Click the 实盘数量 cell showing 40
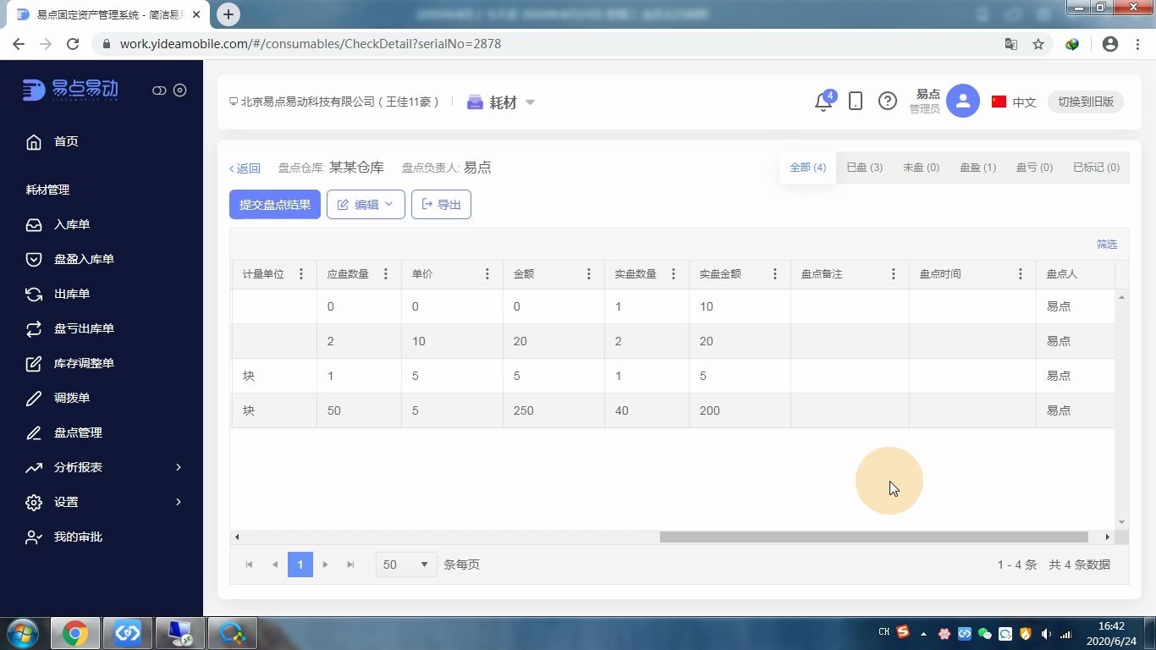The height and width of the screenshot is (650, 1156). pyautogui.click(x=647, y=410)
